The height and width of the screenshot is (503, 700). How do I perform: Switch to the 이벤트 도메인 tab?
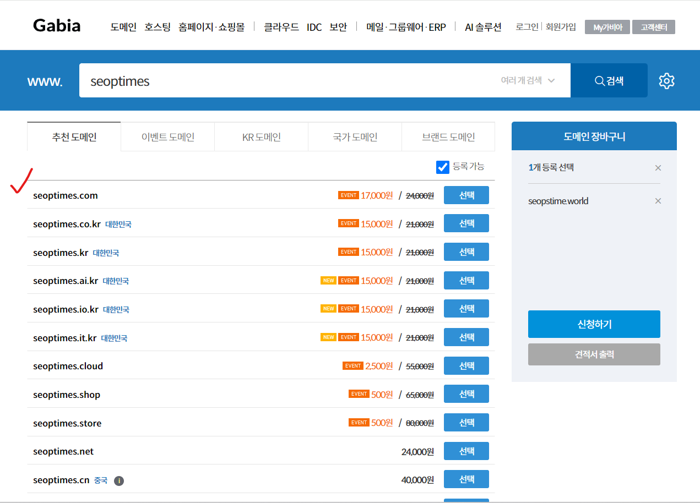tap(167, 136)
